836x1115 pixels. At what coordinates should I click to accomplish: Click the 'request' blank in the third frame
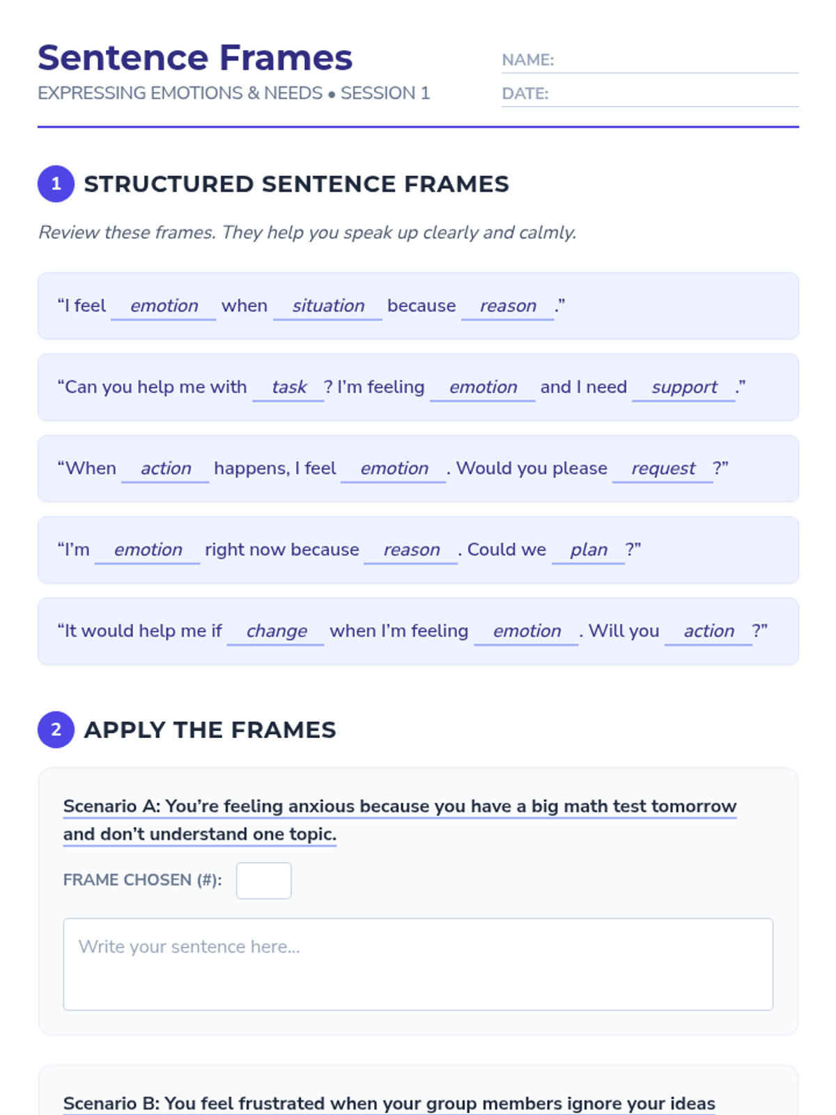tap(663, 469)
